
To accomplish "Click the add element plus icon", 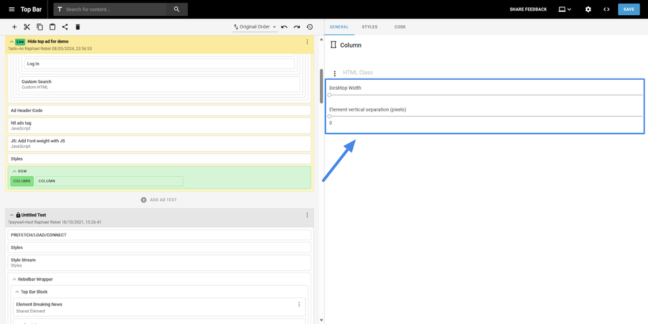I will coord(15,27).
